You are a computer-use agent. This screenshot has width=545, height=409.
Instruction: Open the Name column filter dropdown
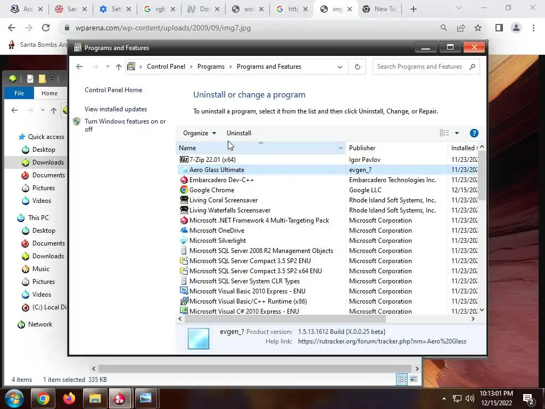(341, 148)
